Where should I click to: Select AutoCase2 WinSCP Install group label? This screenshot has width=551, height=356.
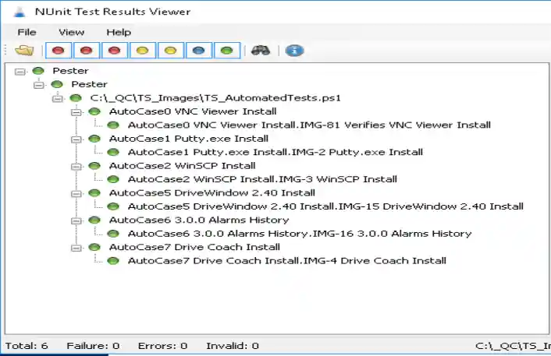[x=182, y=166]
